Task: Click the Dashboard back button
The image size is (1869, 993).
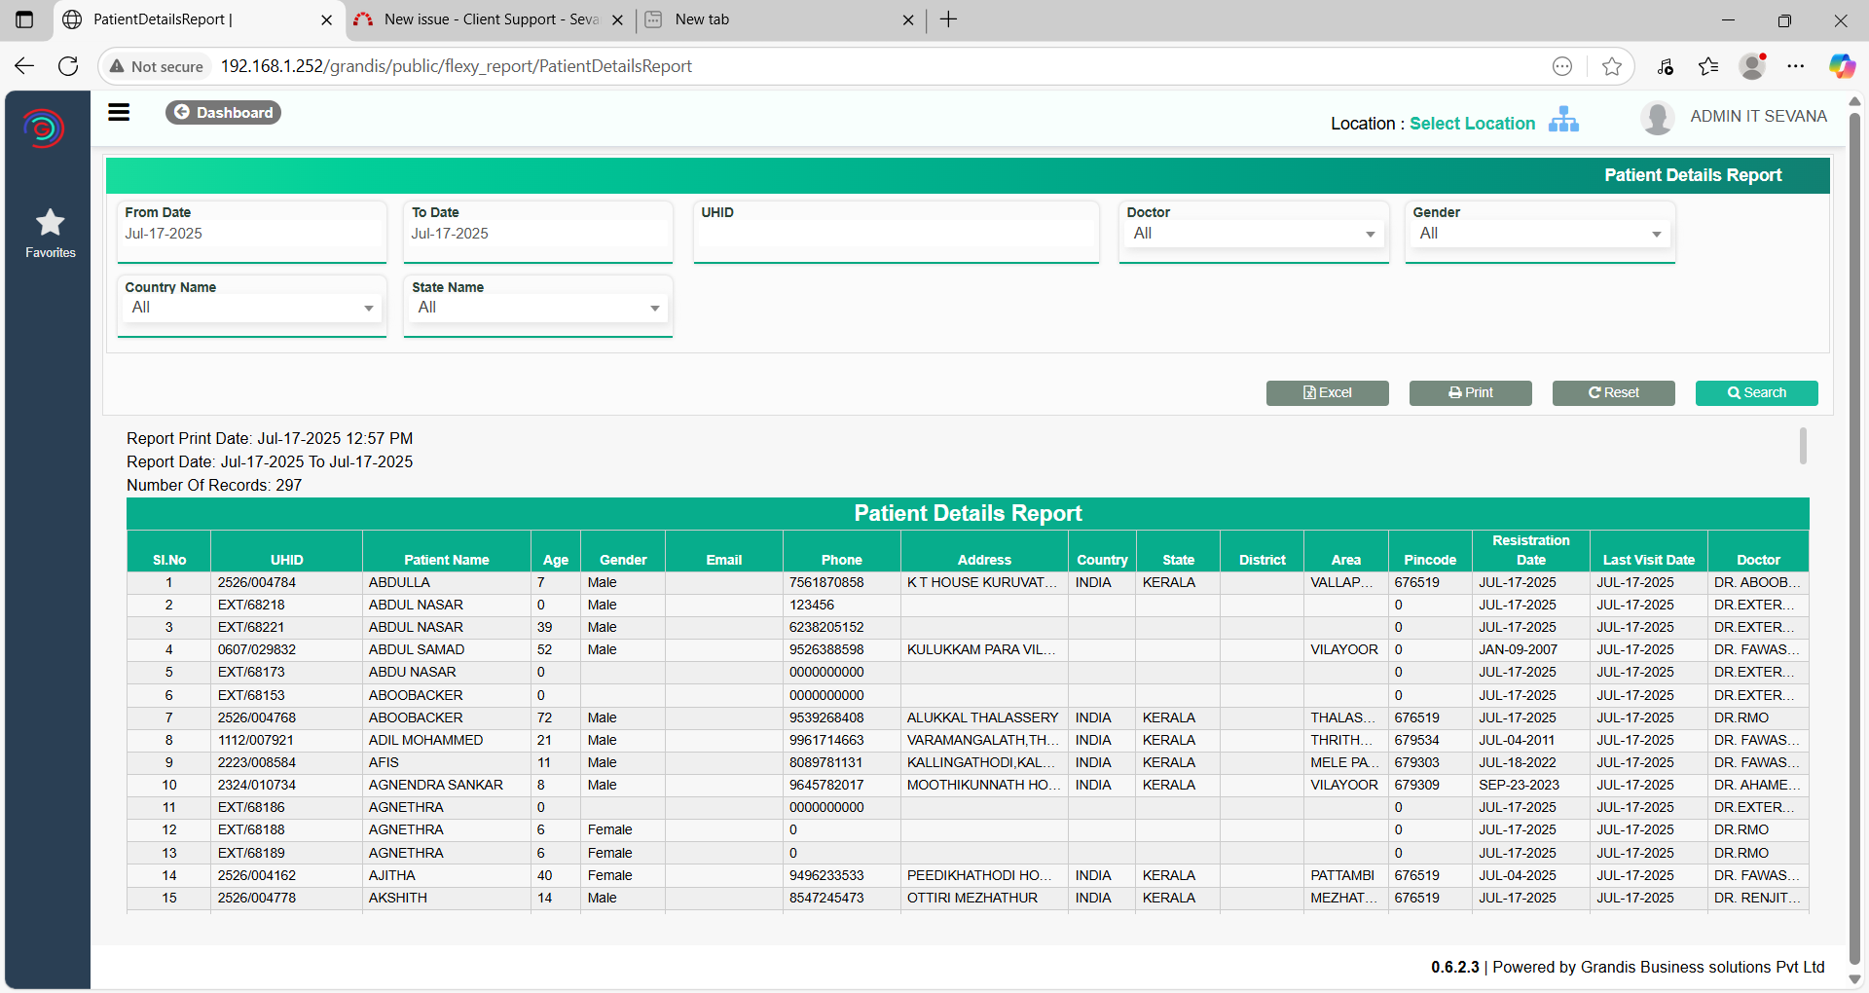Action: tap(223, 113)
